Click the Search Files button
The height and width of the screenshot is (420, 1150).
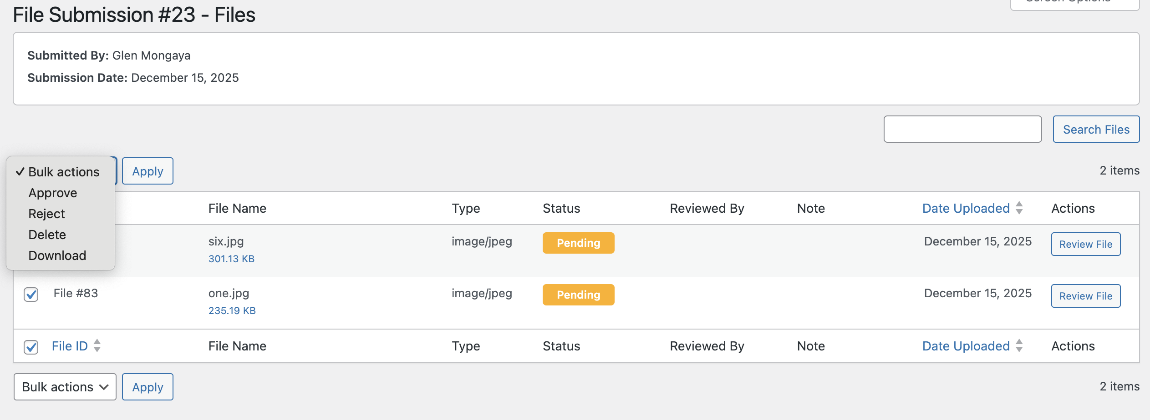tap(1096, 130)
